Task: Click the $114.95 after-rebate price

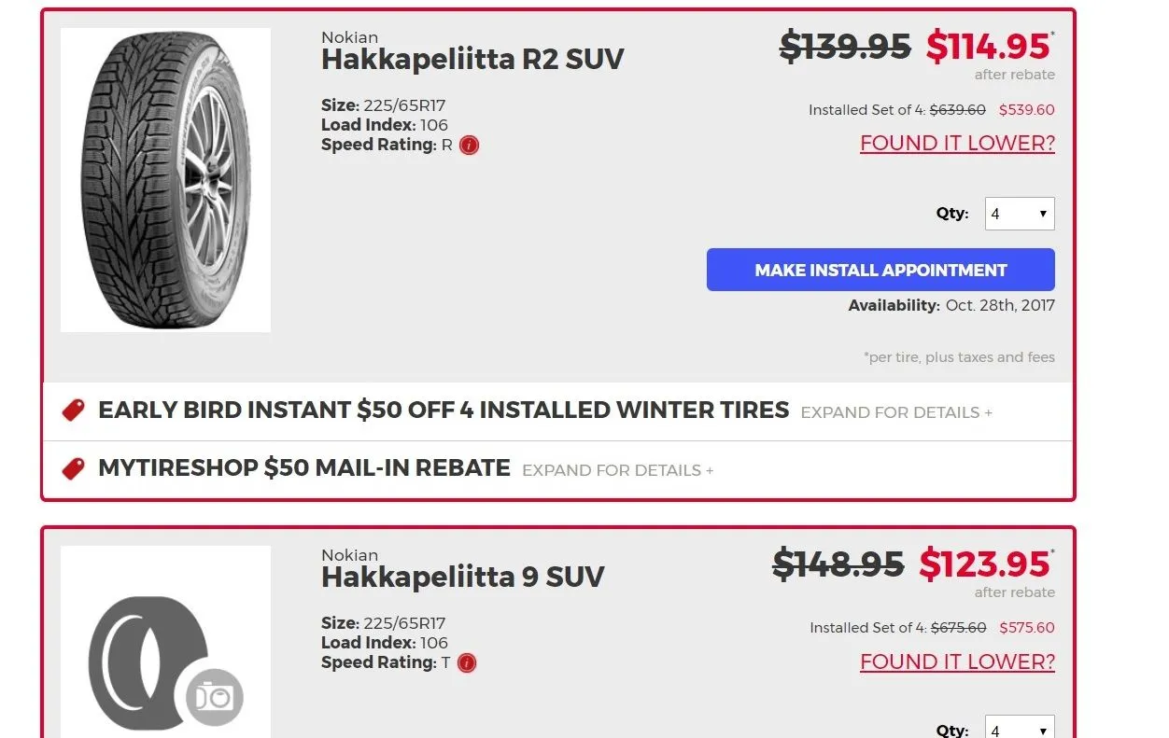Action: click(x=988, y=46)
